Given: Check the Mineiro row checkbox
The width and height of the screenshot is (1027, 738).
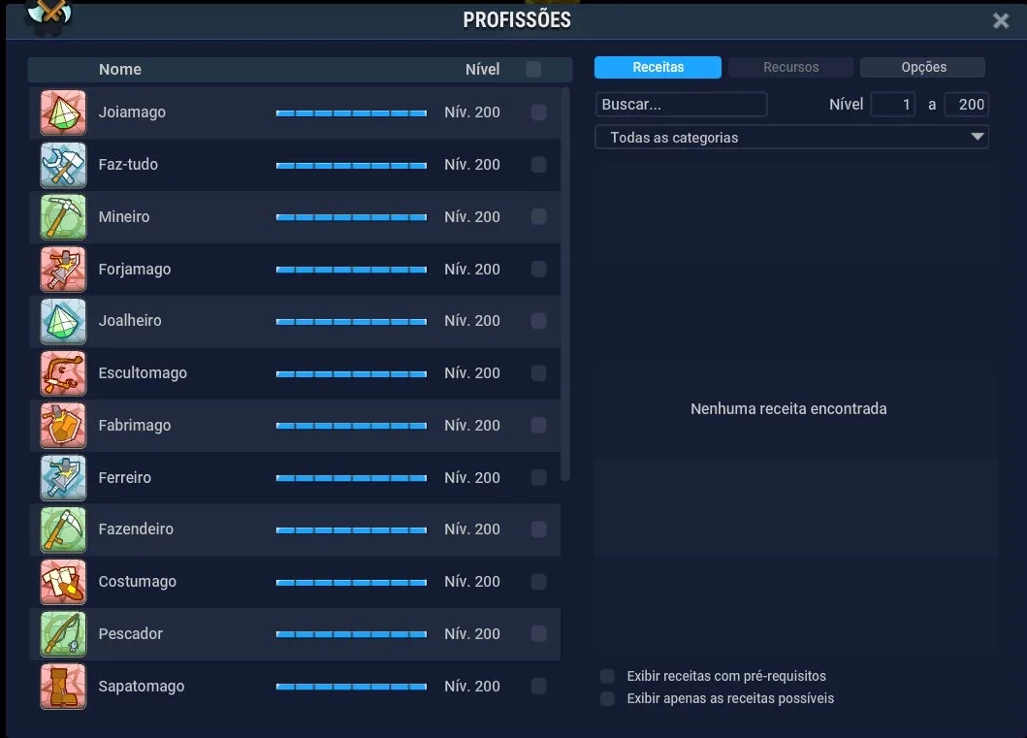Looking at the screenshot, I should pyautogui.click(x=539, y=217).
